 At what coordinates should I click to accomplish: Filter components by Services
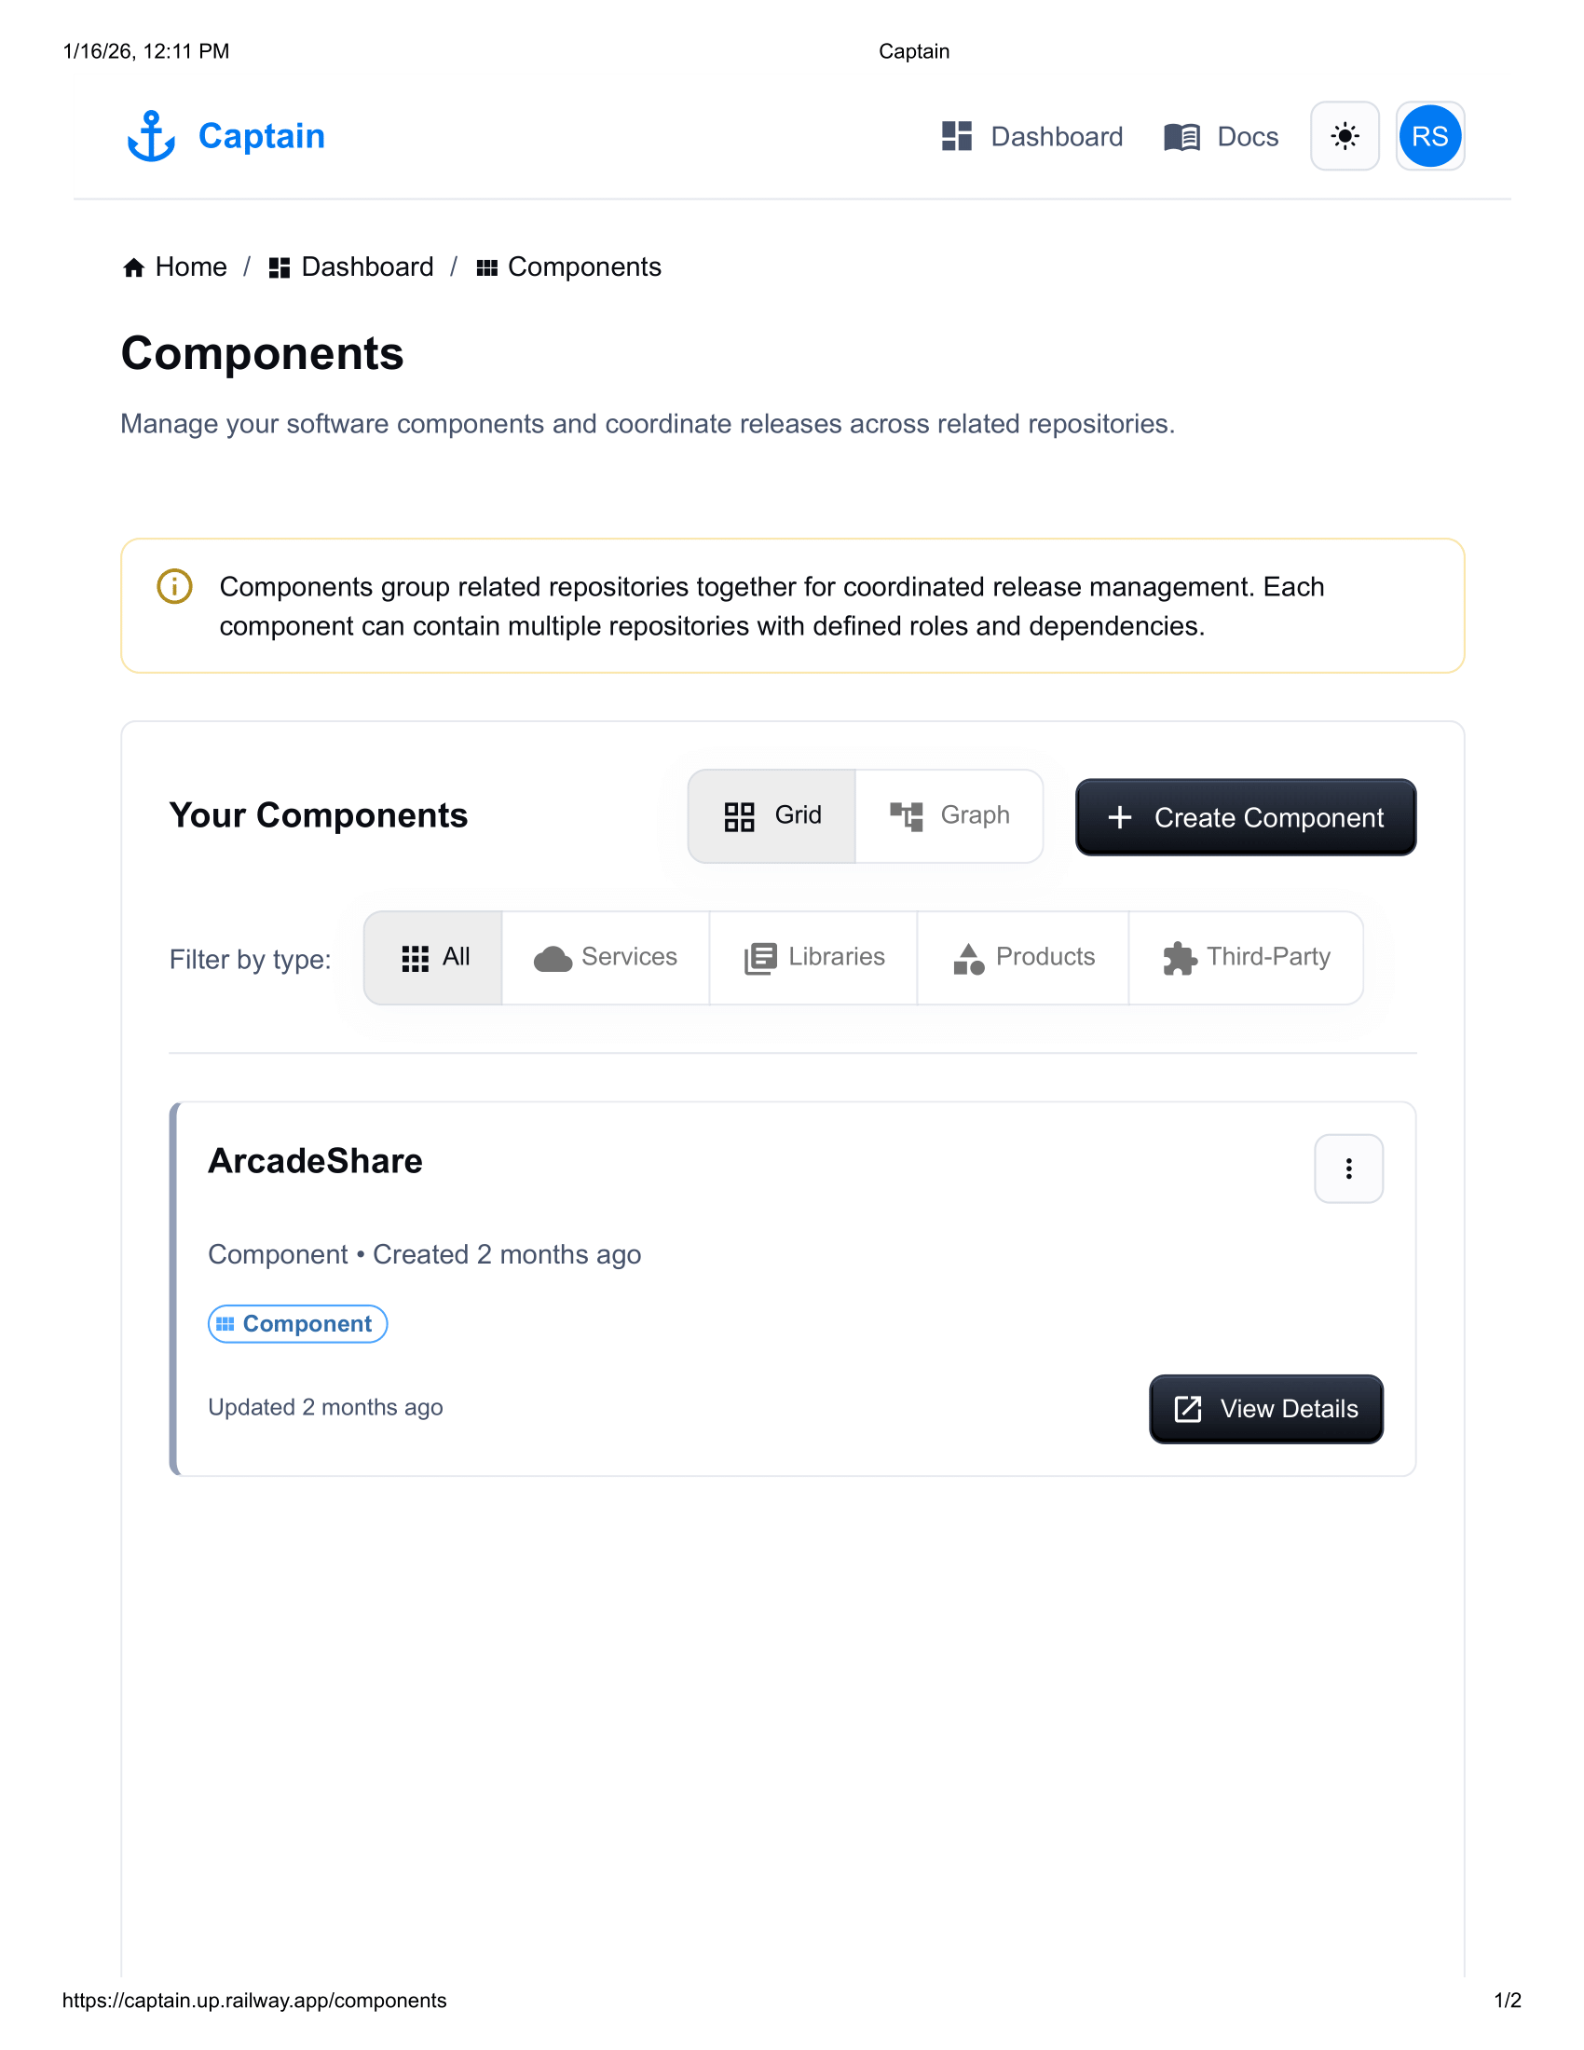(x=606, y=957)
